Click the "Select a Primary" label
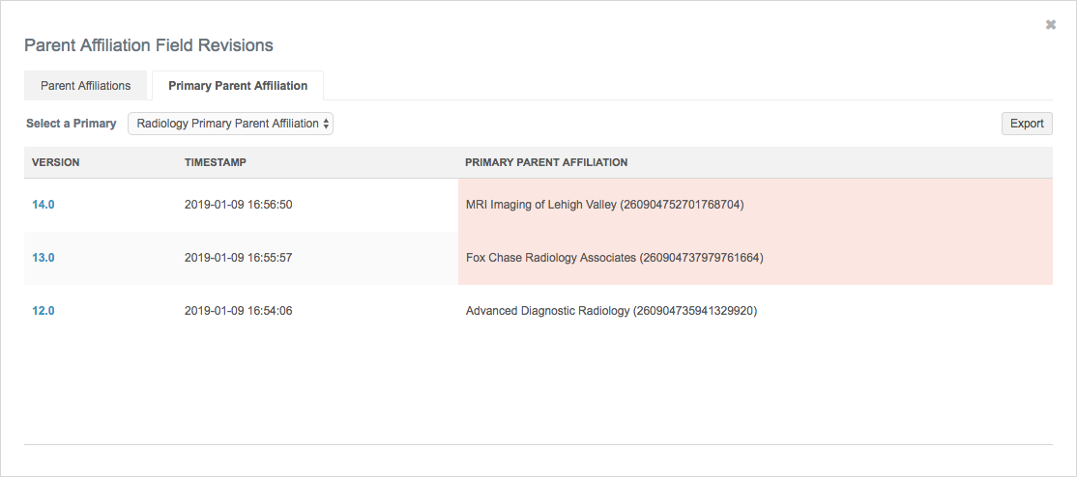This screenshot has height=477, width=1077. [x=72, y=124]
